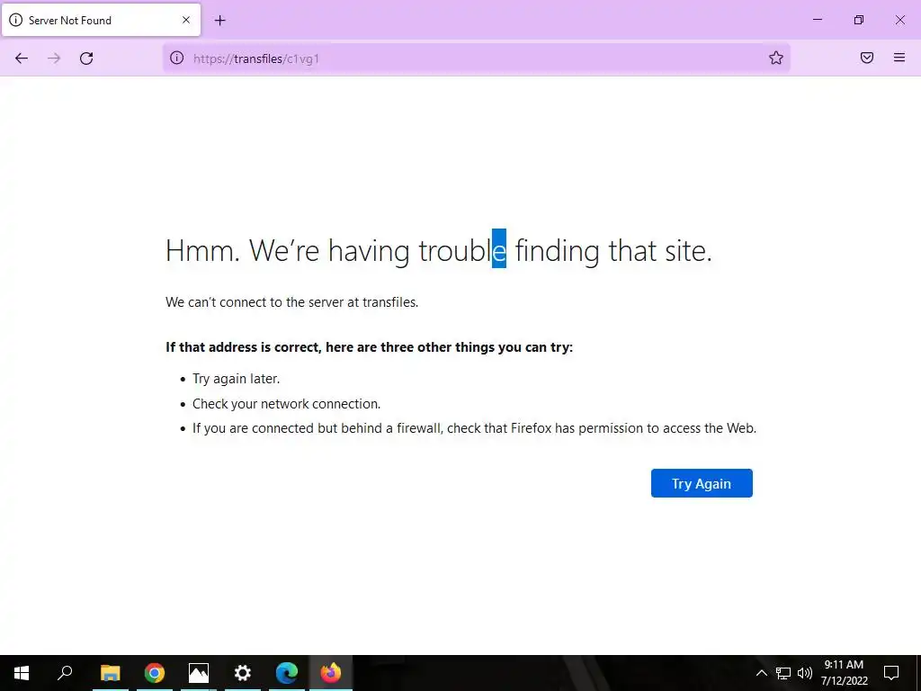The height and width of the screenshot is (691, 921).
Task: Open Windows taskbar search
Action: click(x=65, y=673)
